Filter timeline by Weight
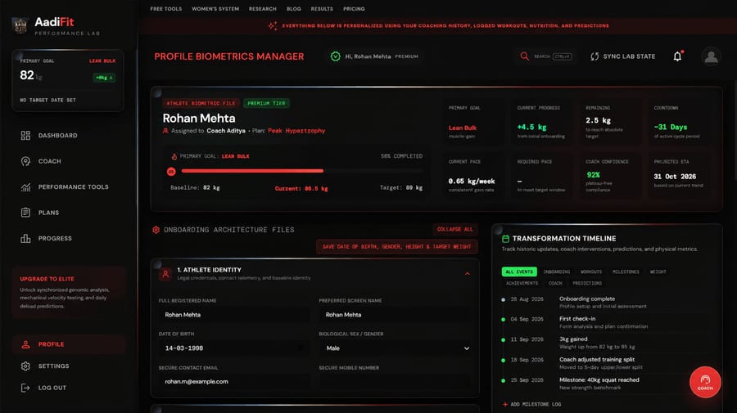Screen dimensions: 737x413 coord(658,272)
